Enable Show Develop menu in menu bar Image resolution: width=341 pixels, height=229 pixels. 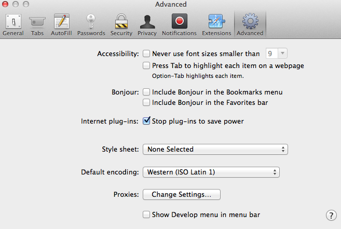point(146,214)
